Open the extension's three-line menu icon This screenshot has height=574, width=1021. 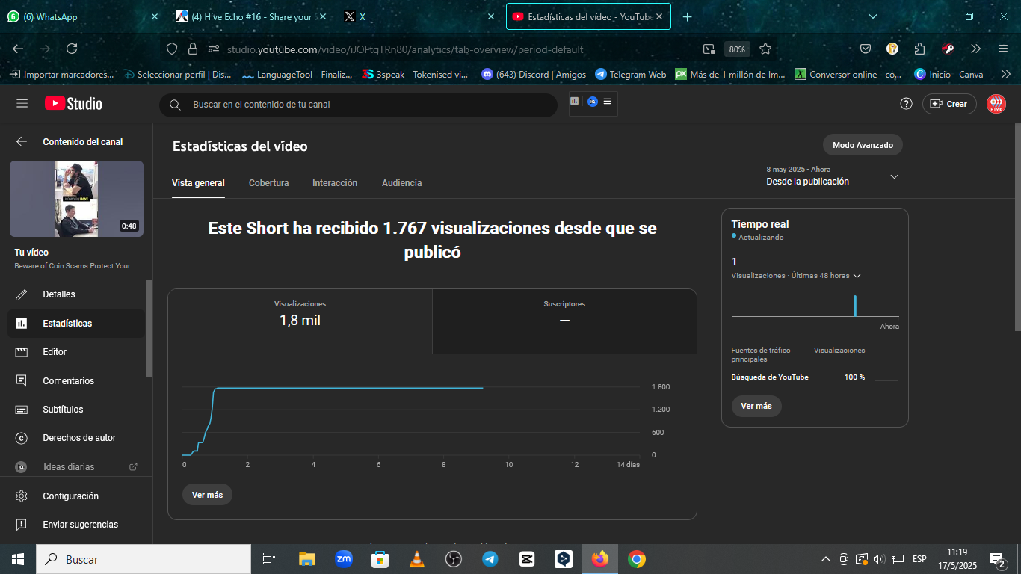point(607,101)
